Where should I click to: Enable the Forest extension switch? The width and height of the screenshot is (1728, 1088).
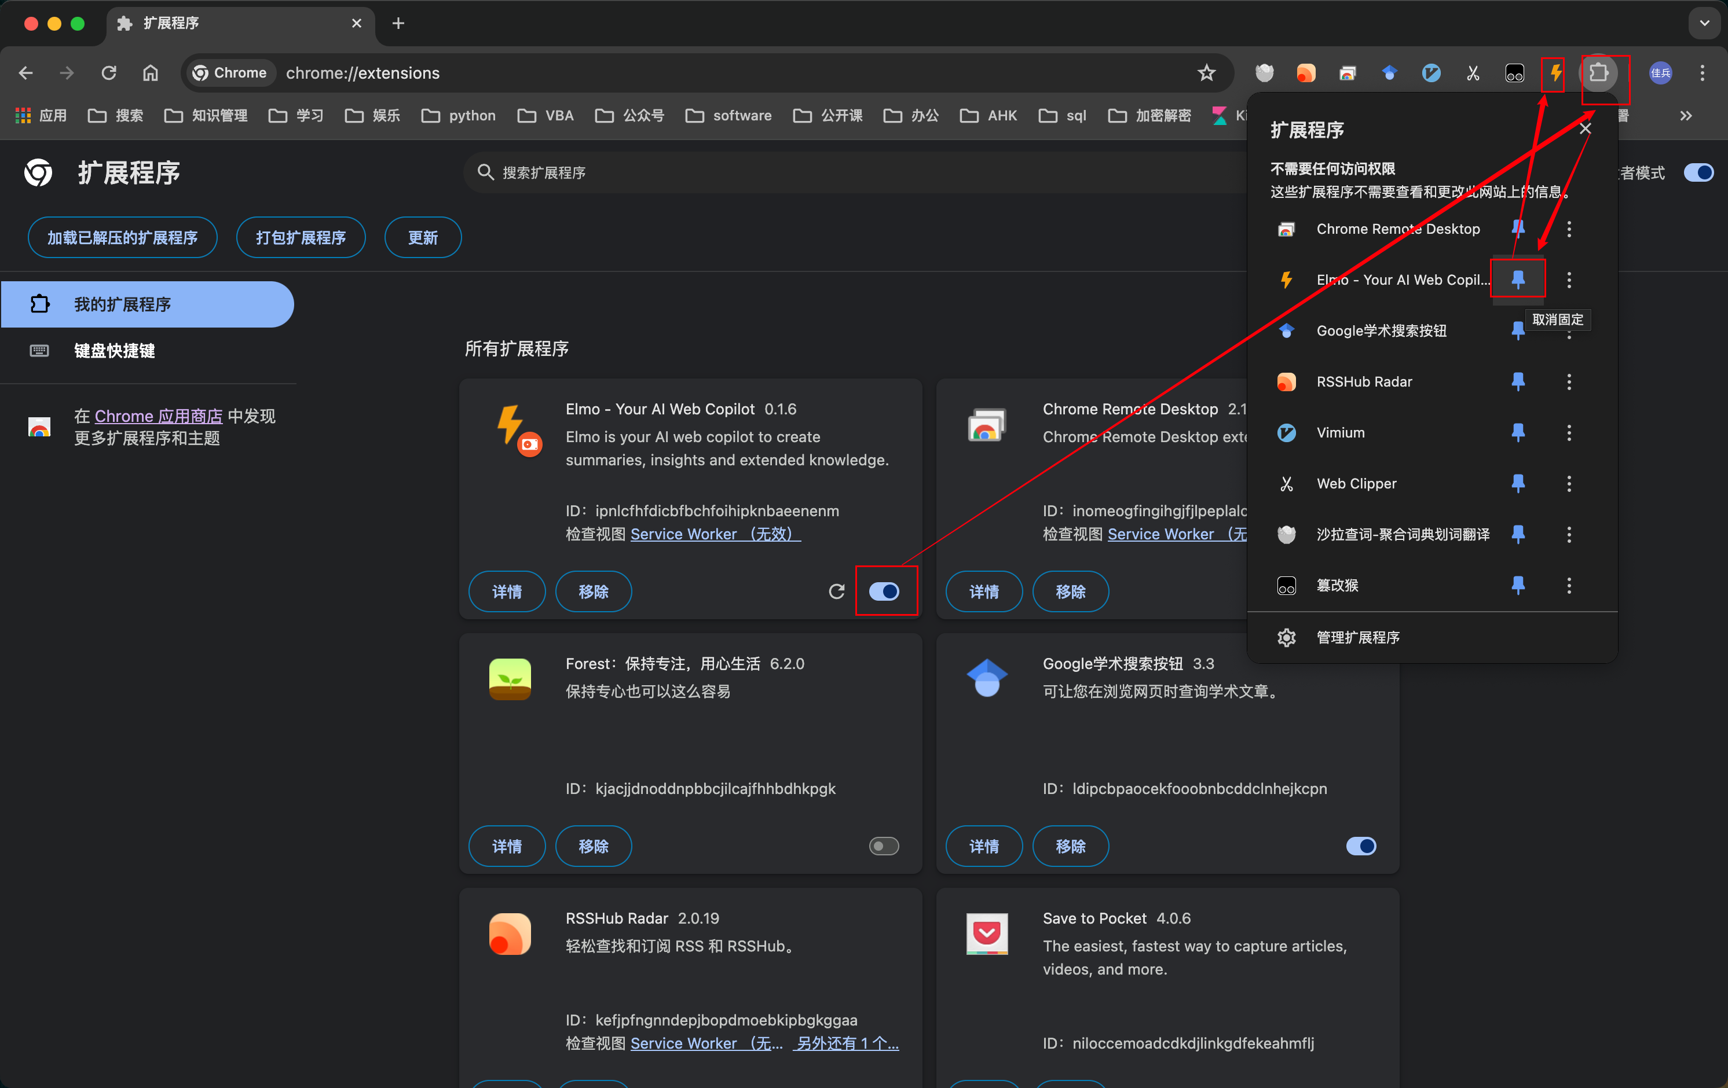[x=883, y=846]
